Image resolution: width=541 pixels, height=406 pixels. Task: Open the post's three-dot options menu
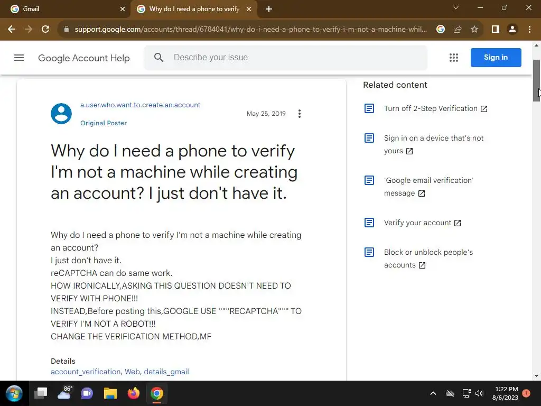click(x=300, y=114)
